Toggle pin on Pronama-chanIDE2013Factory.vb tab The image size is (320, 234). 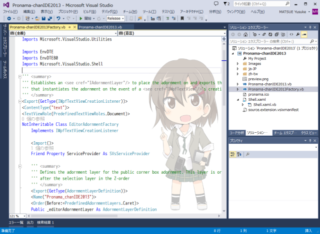69,27
